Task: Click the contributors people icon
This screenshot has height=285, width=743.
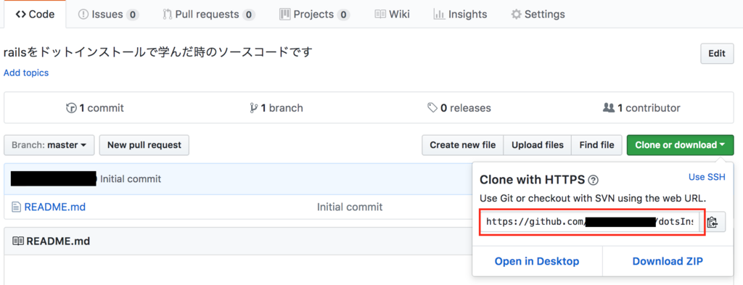Action: 609,108
